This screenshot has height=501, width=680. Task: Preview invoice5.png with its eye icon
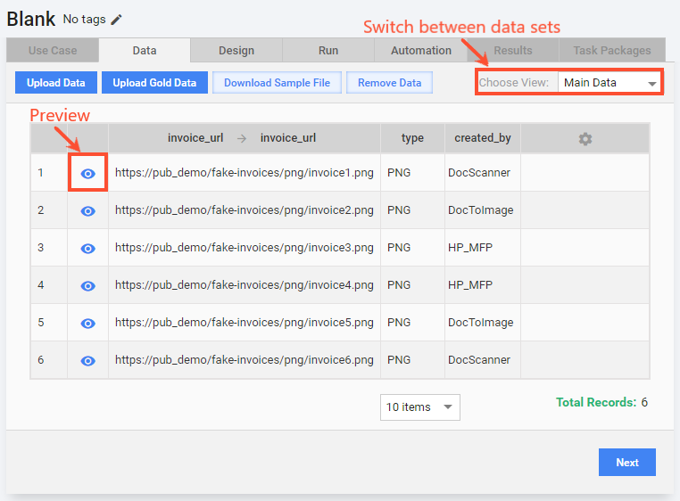pos(88,324)
